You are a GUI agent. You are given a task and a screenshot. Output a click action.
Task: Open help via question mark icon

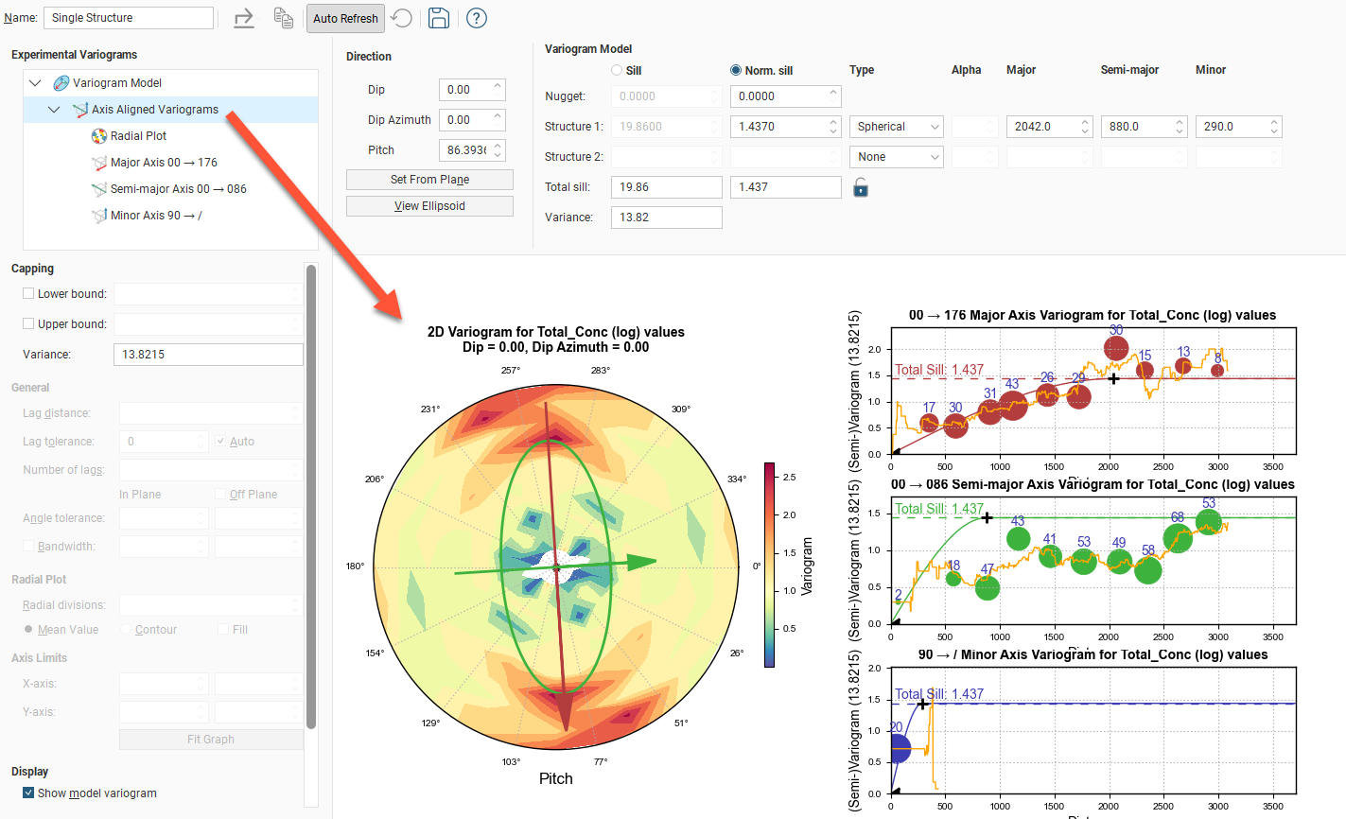[477, 18]
